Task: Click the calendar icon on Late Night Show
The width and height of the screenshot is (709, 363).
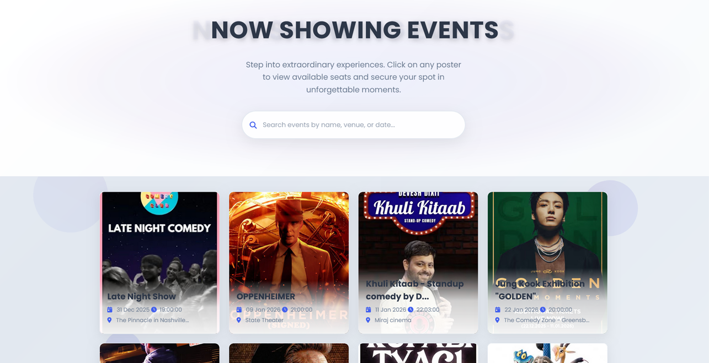Action: pos(110,310)
